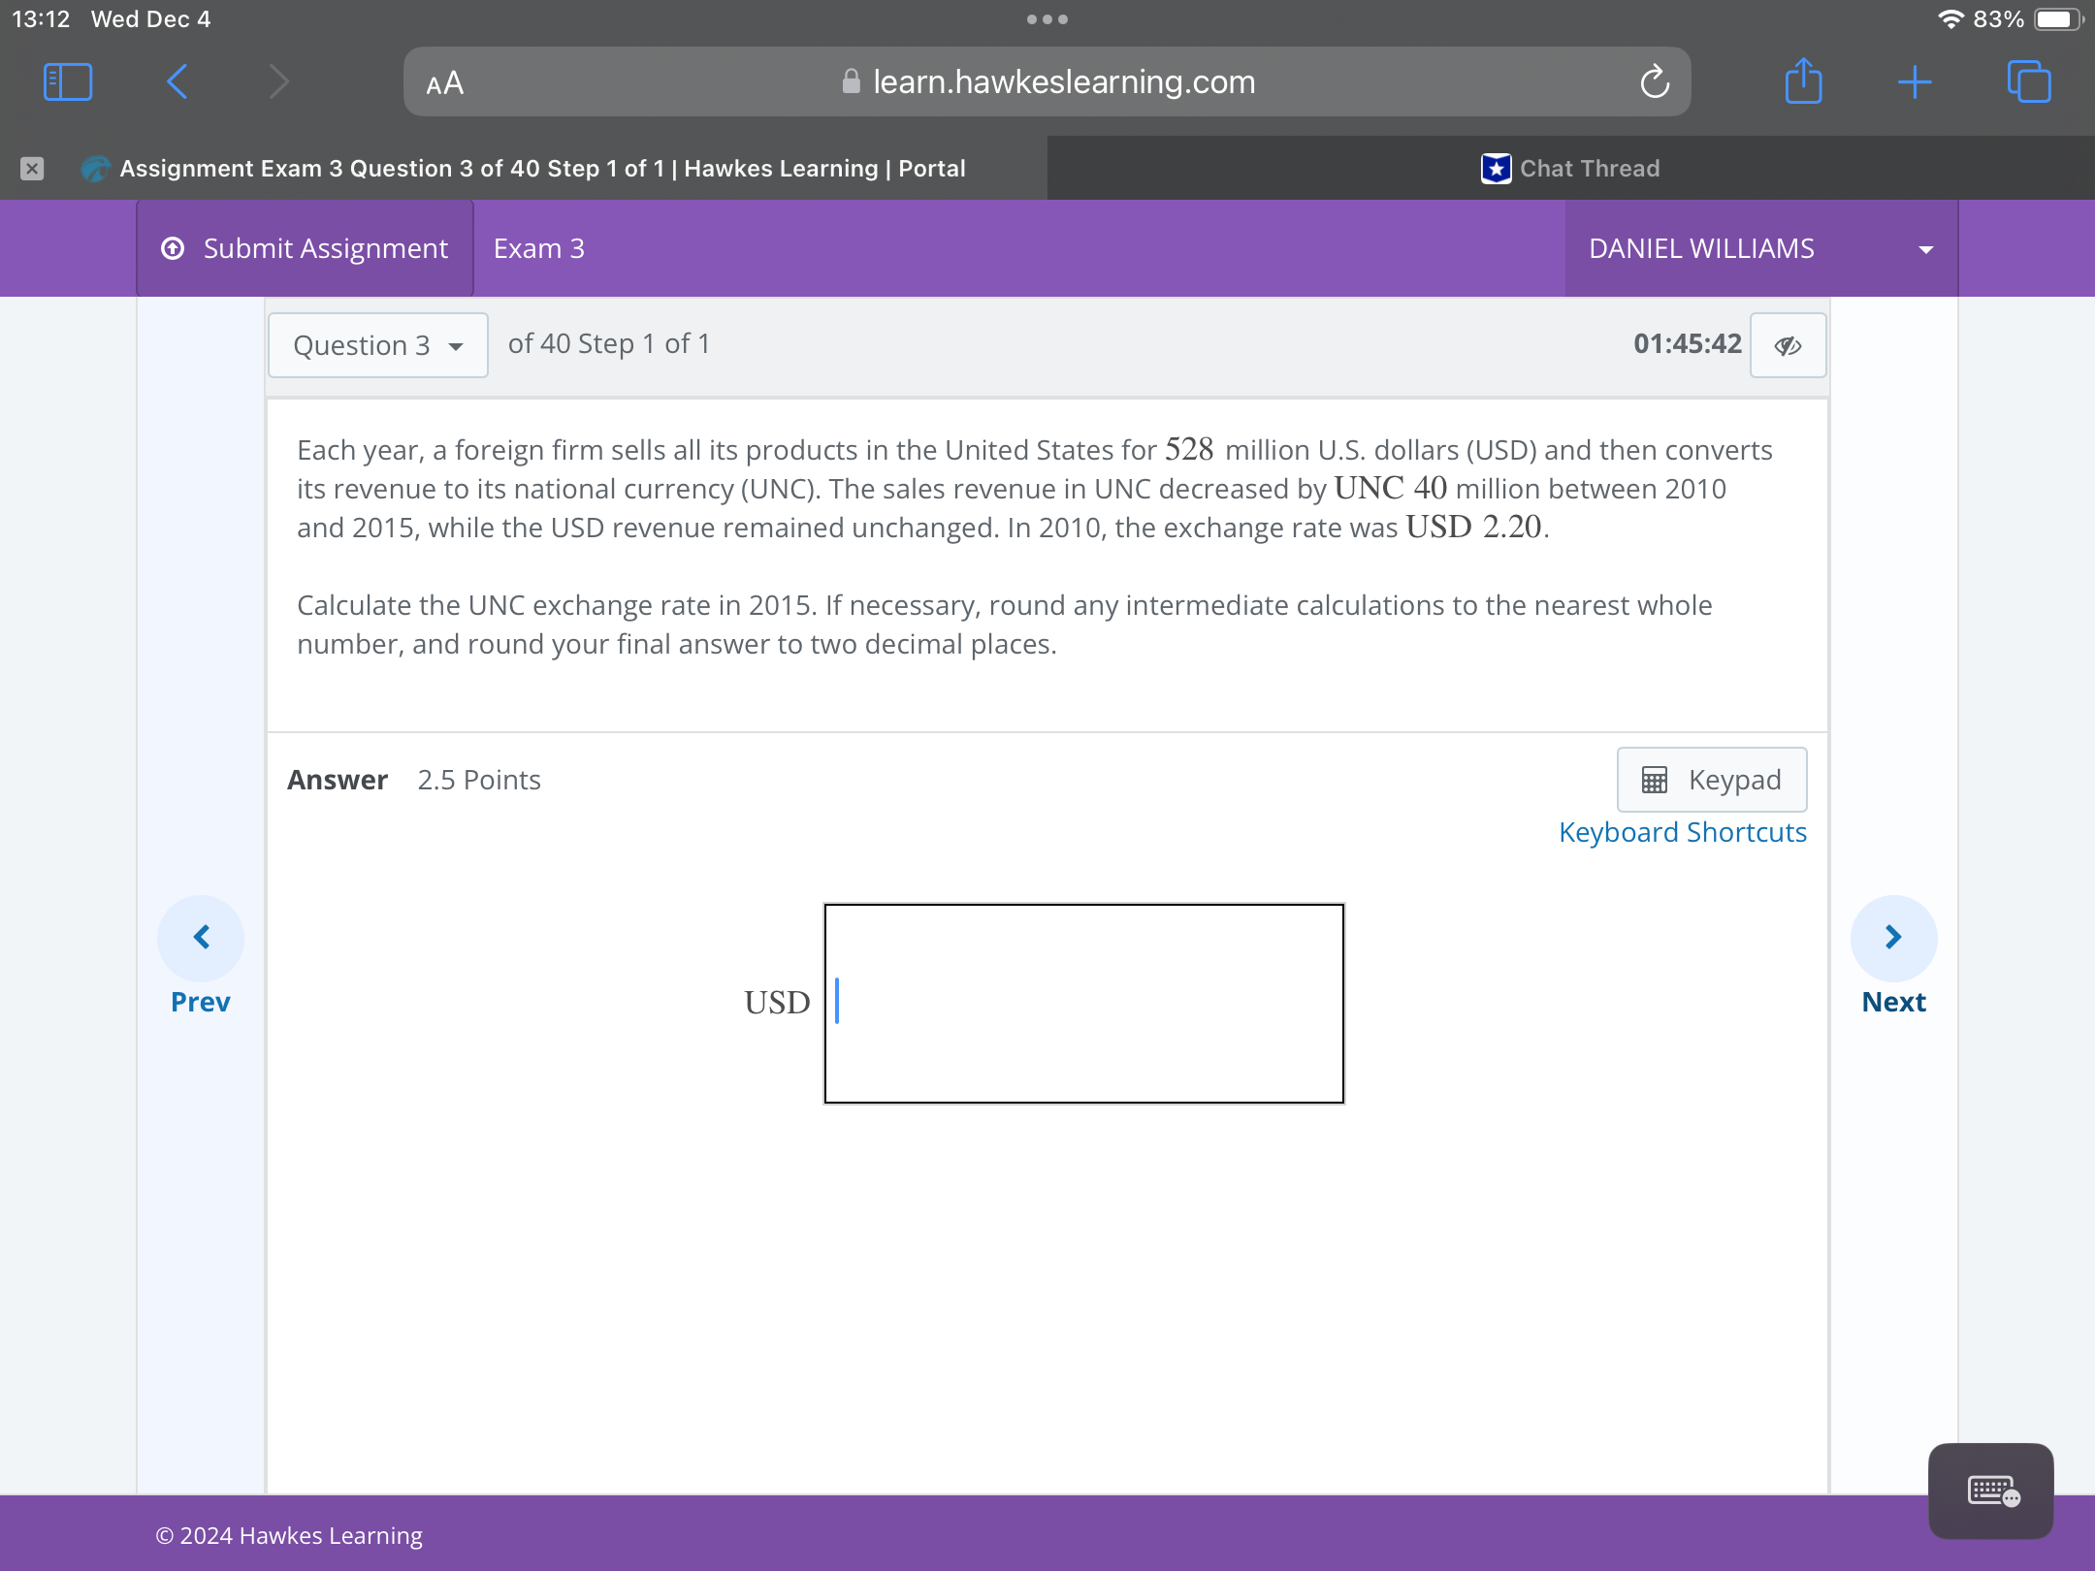
Task: Select the Exam 3 header item
Action: tap(538, 248)
